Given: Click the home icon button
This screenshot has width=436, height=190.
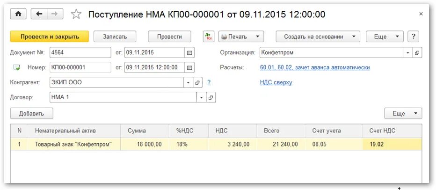Looking at the screenshot, I should coord(18,14).
